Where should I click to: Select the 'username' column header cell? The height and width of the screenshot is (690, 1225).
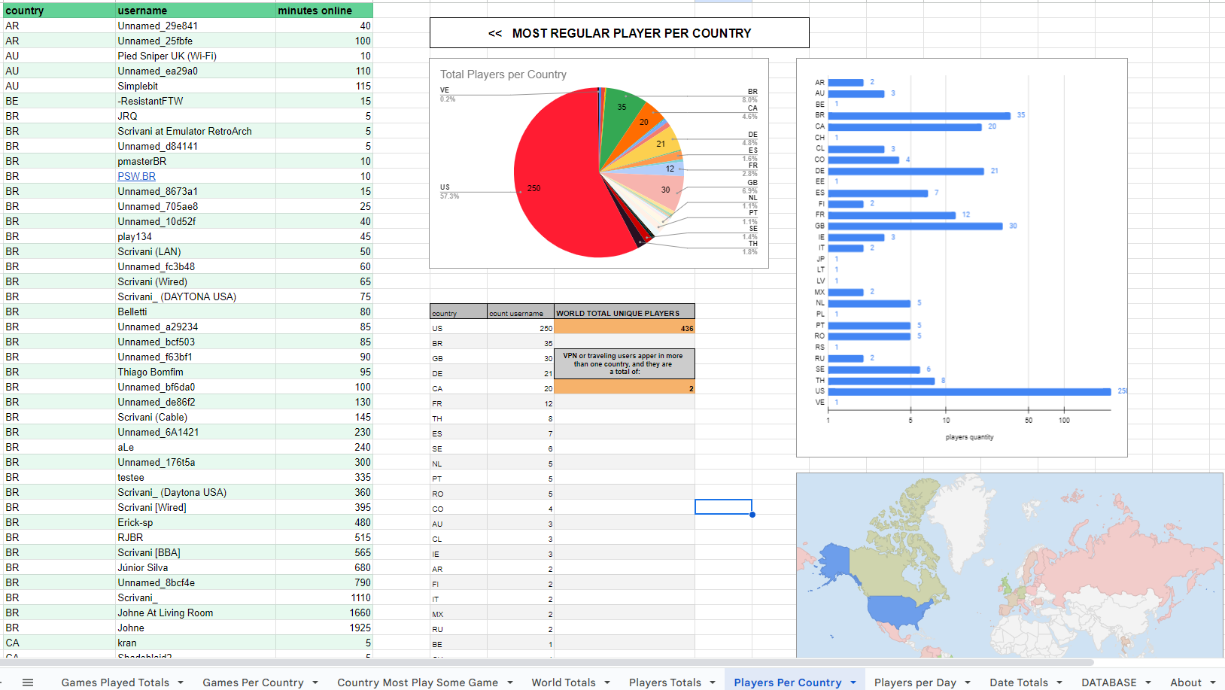(x=196, y=11)
